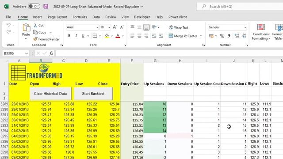Open the font size dropdown

(x=109, y=27)
